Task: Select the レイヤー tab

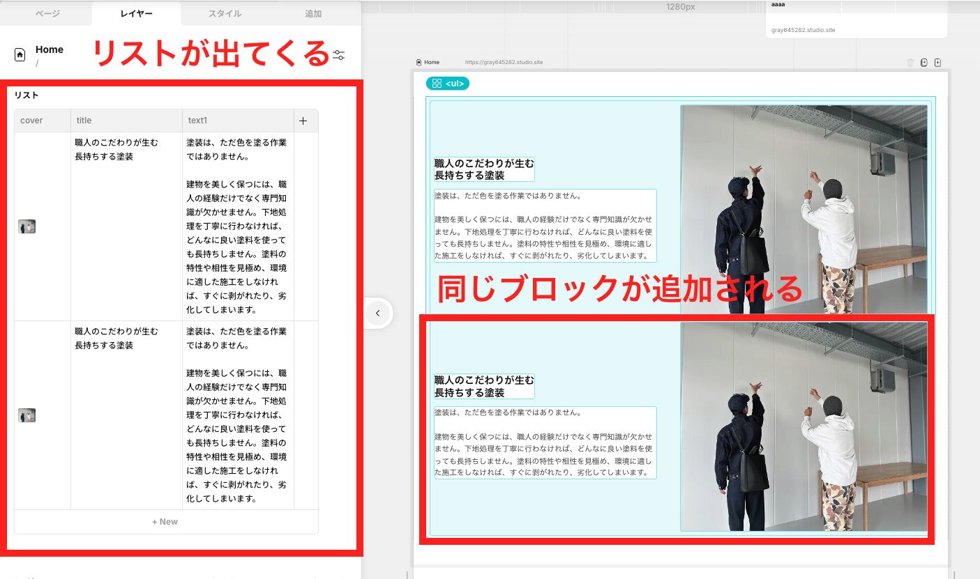Action: coord(135,13)
